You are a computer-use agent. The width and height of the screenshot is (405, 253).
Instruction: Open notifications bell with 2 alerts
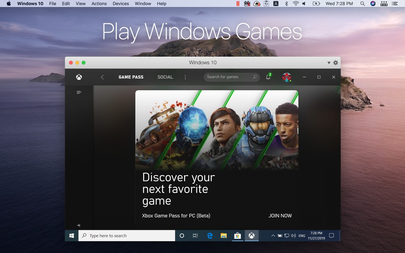(x=268, y=77)
